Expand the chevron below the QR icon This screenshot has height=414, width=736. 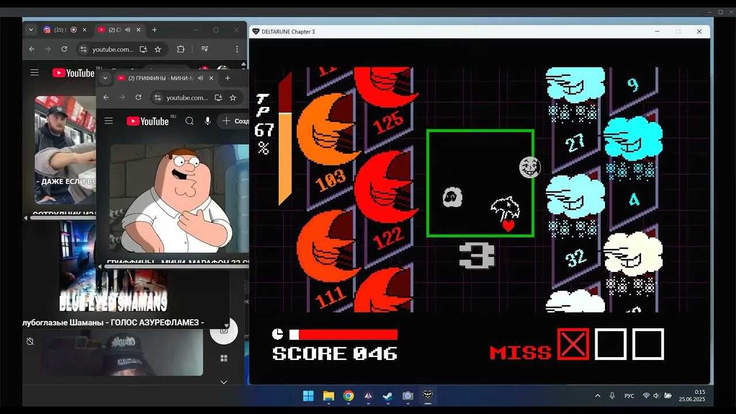click(224, 382)
